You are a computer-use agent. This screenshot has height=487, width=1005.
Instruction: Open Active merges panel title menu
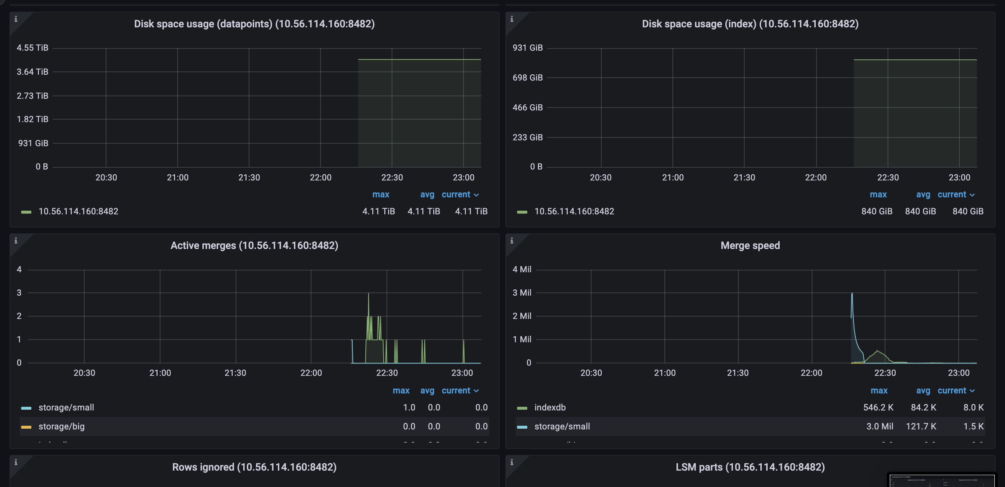click(254, 245)
